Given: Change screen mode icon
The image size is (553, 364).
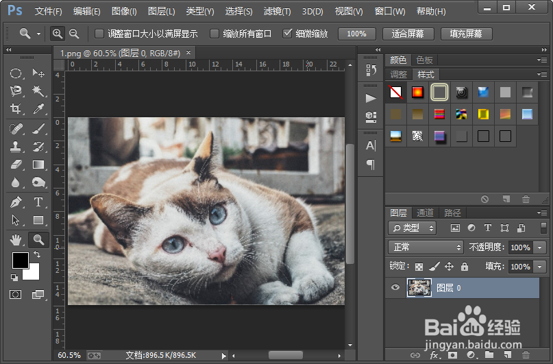Looking at the screenshot, I should coord(38,294).
